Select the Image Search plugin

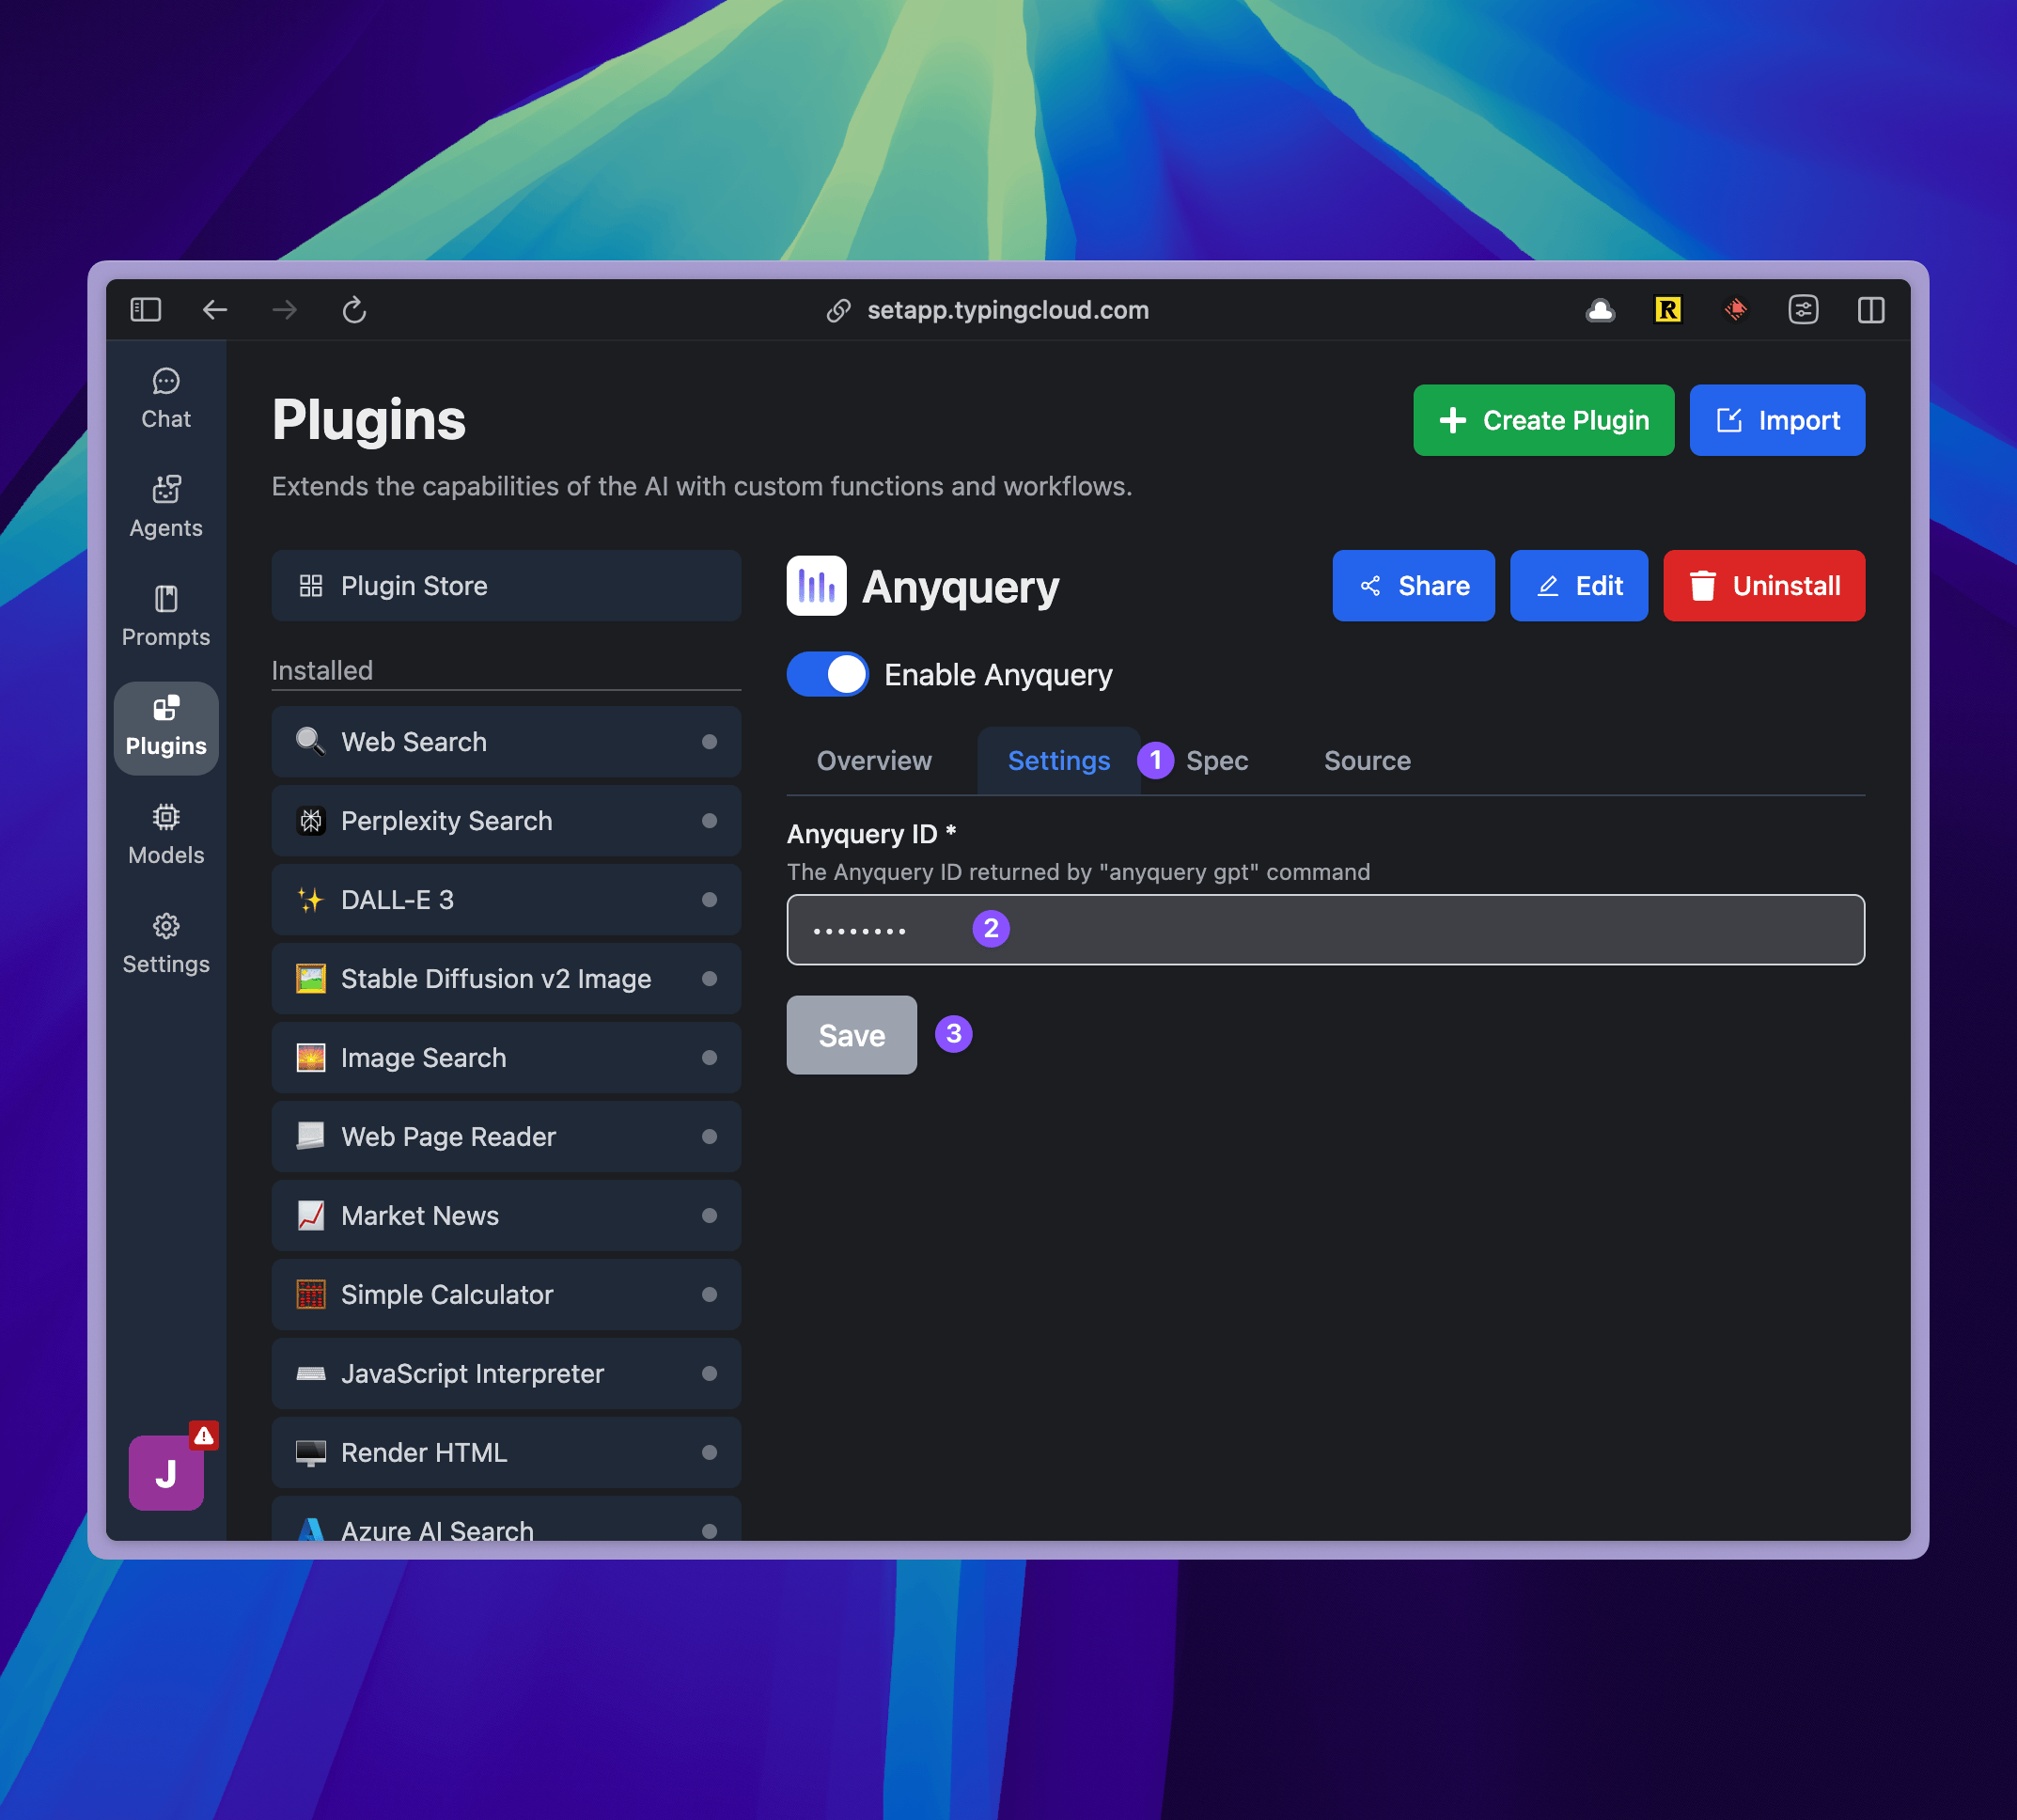(x=506, y=1058)
